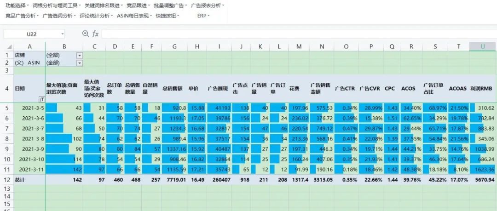497x211 pixels.
Task: Click the profit cell 1623.36
Action: tap(482, 170)
